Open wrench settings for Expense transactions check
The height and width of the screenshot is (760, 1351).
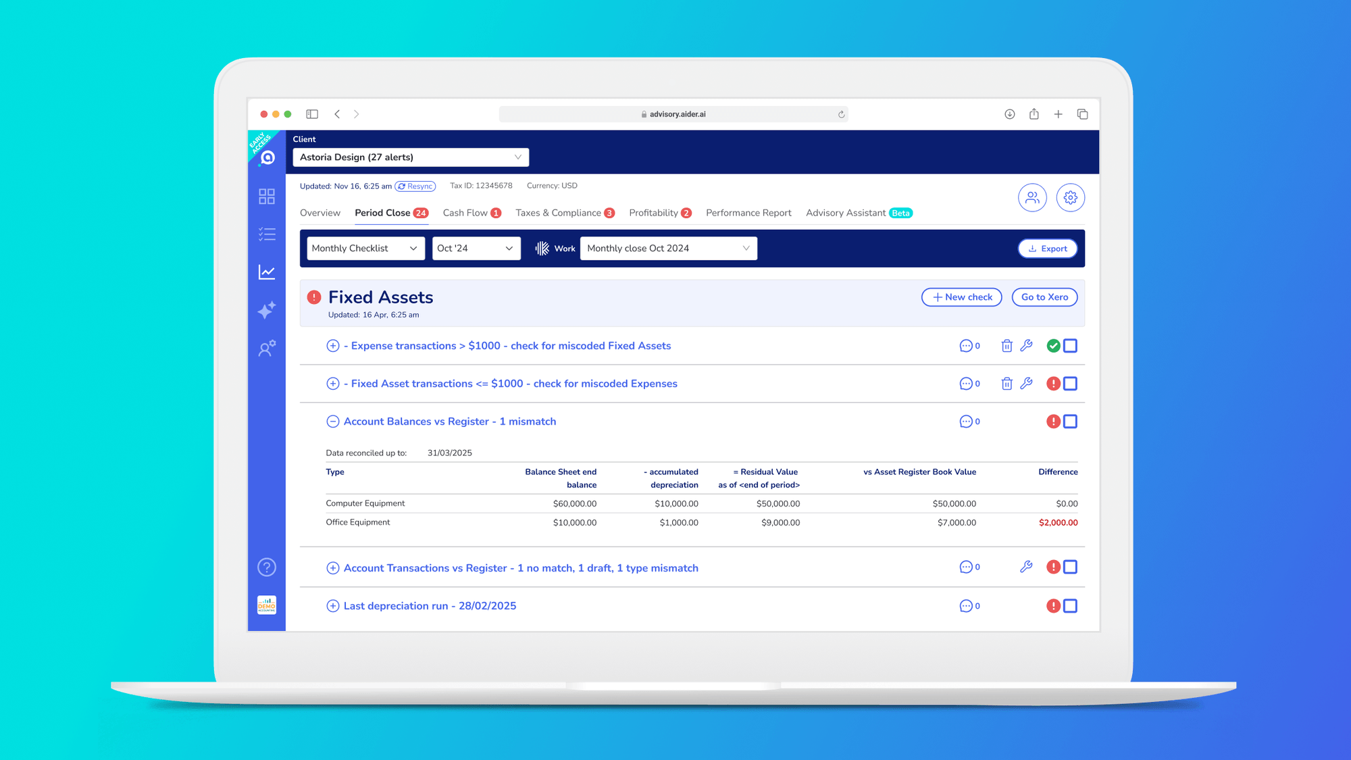[1026, 346]
